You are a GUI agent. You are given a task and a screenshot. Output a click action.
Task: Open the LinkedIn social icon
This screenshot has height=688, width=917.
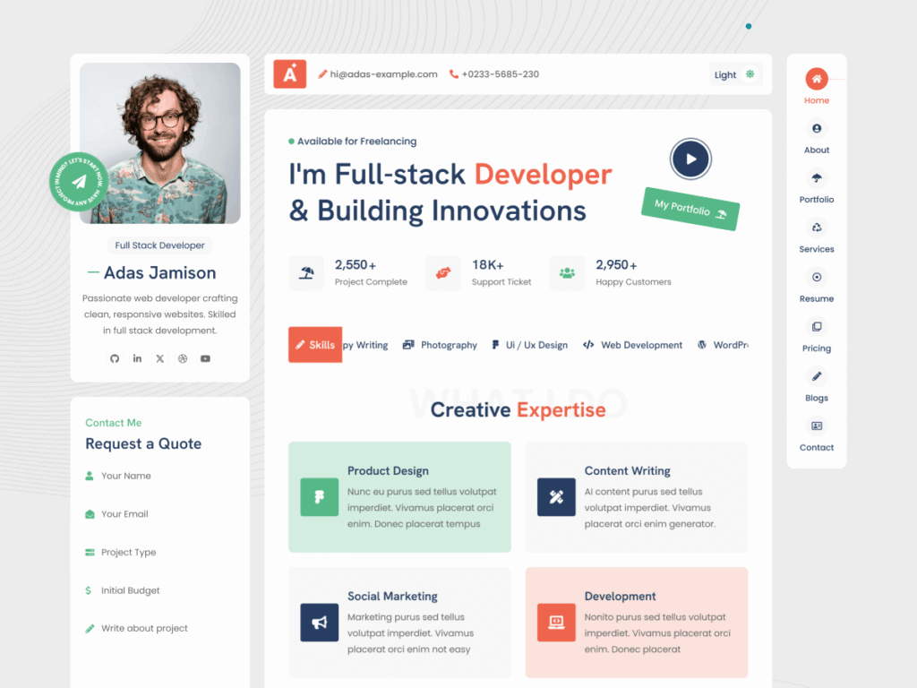tap(137, 358)
